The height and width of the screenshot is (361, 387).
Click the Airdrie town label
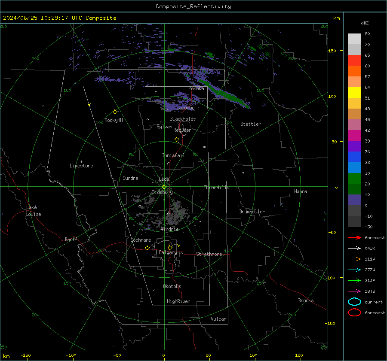[169, 229]
